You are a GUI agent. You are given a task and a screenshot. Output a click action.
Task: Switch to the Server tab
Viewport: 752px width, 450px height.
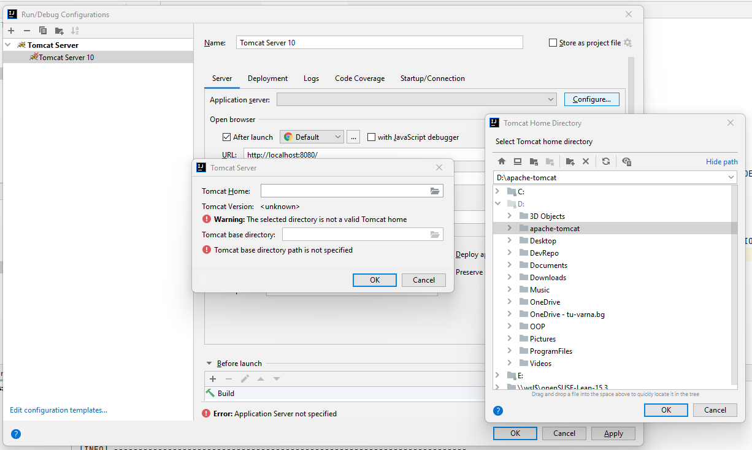pyautogui.click(x=222, y=78)
